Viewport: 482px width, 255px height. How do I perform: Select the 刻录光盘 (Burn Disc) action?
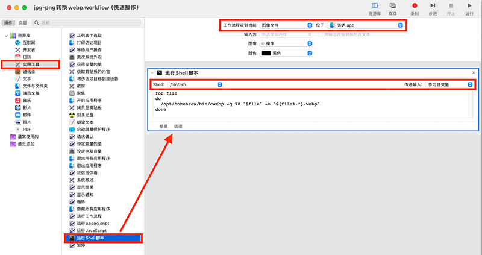tap(85, 115)
